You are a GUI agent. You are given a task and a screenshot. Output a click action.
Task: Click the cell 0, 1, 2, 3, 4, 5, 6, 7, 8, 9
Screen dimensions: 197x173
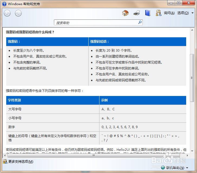pos(143,127)
